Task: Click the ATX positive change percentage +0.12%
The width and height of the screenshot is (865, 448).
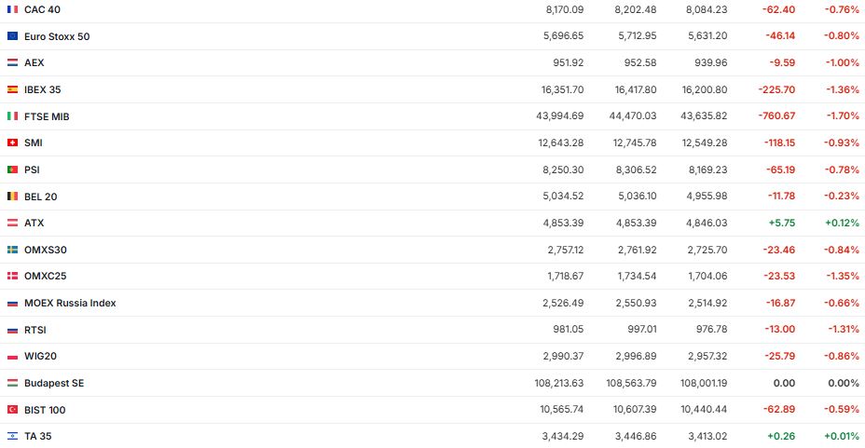Action: click(x=842, y=223)
